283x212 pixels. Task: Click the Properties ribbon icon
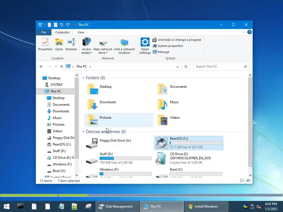pyautogui.click(x=45, y=44)
